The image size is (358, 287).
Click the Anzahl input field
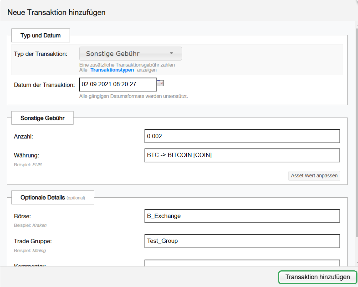coord(242,136)
